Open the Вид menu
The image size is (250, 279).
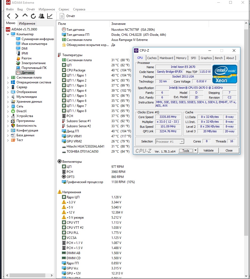(20, 9)
